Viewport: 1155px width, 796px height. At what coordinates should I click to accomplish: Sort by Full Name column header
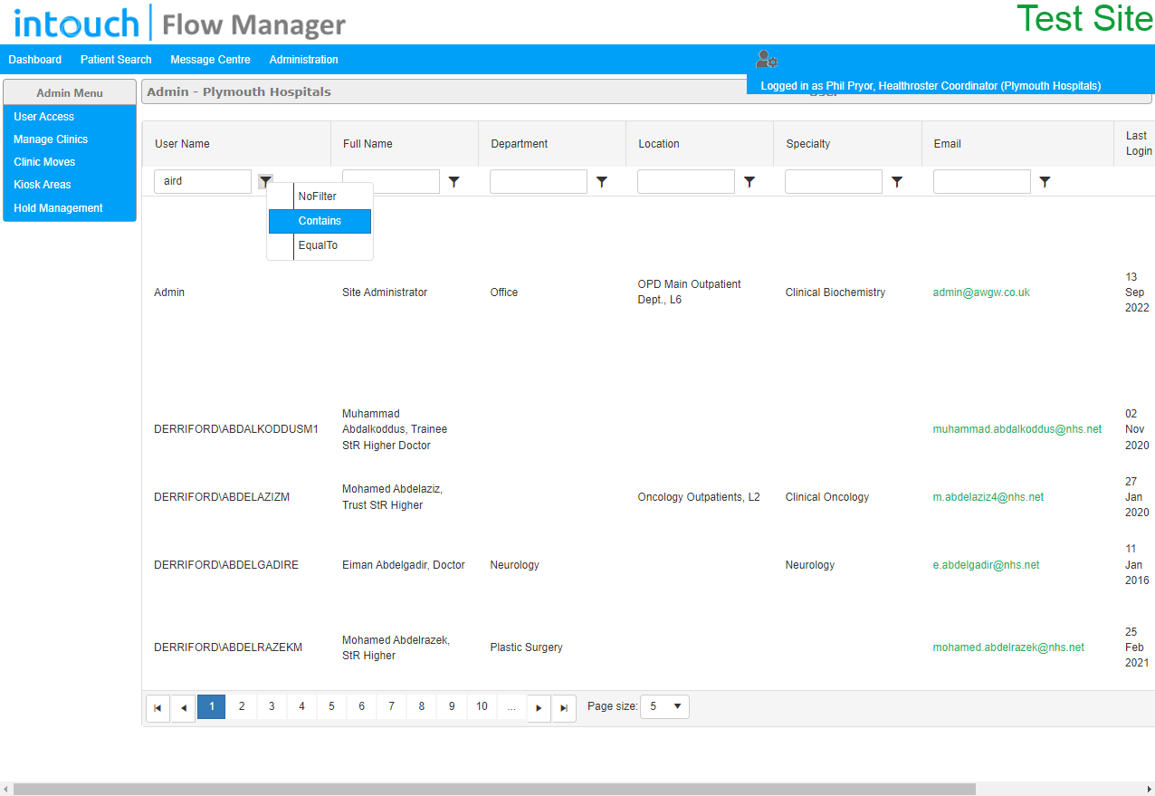coord(367,144)
